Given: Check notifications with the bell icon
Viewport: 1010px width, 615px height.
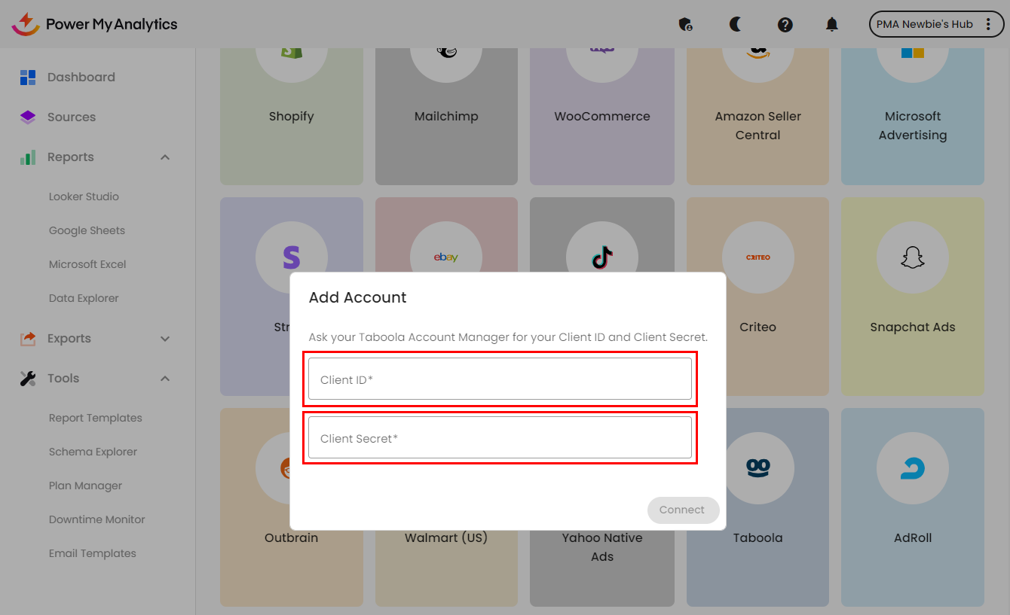Looking at the screenshot, I should click(x=831, y=24).
